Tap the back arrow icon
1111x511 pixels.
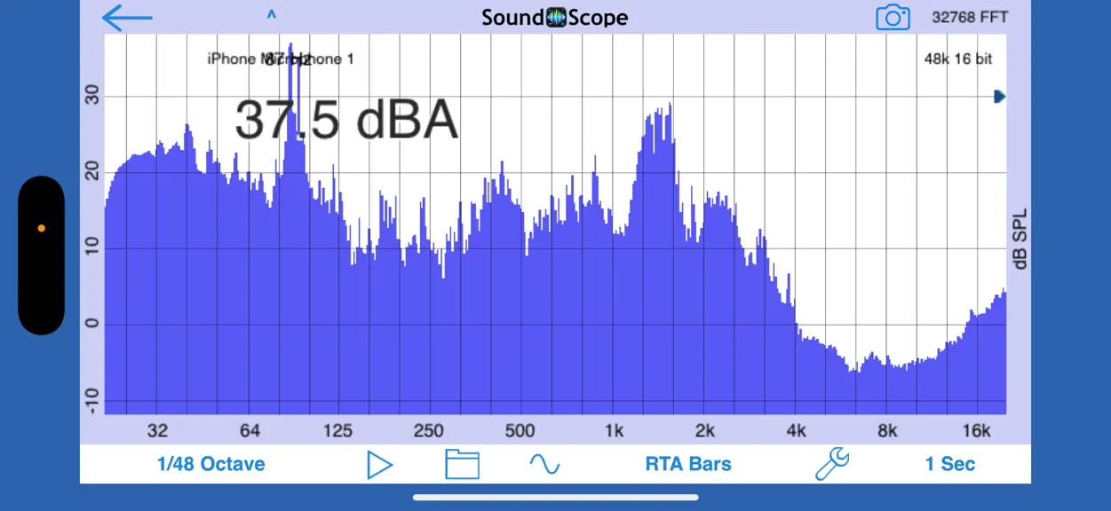127,17
